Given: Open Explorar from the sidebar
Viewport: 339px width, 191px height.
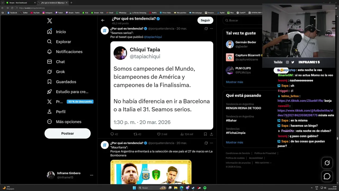Looking at the screenshot, I should [59, 42].
